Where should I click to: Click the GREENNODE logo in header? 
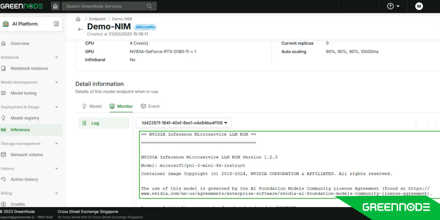click(x=21, y=6)
